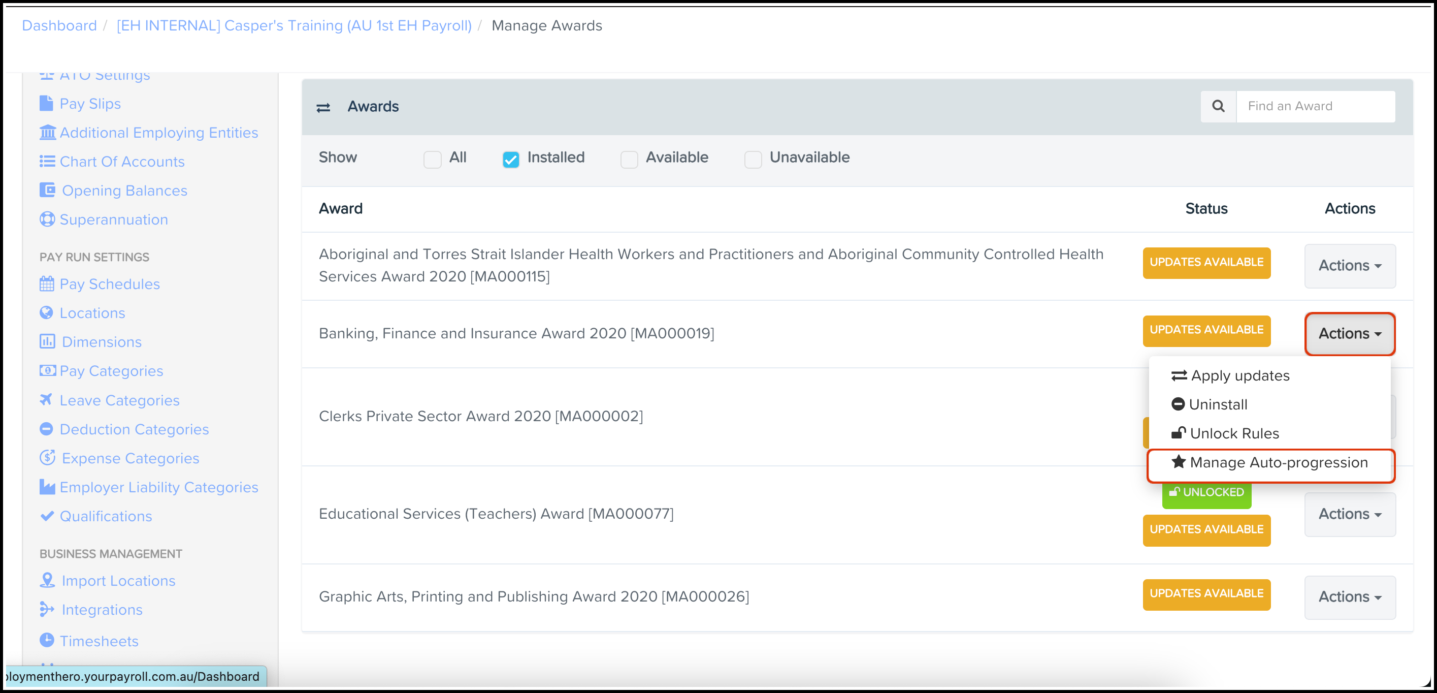Image resolution: width=1437 pixels, height=693 pixels.
Task: Click the Pay Slips document icon
Action: (x=46, y=104)
